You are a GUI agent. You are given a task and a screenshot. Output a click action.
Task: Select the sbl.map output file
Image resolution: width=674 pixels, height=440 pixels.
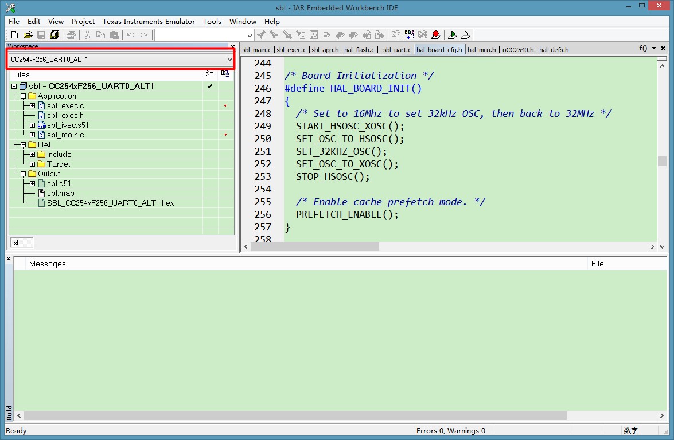point(61,194)
